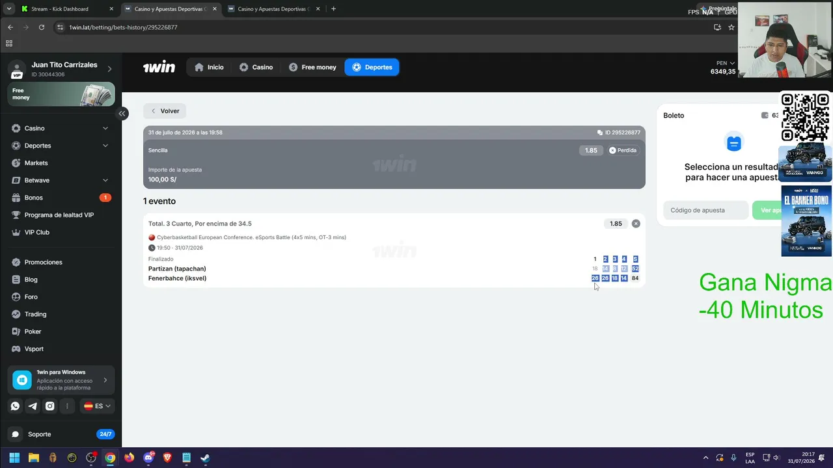Click the Volver back button
The height and width of the screenshot is (468, 833).
pos(165,111)
